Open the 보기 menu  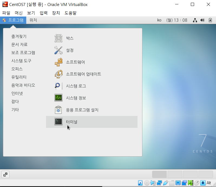point(31,13)
